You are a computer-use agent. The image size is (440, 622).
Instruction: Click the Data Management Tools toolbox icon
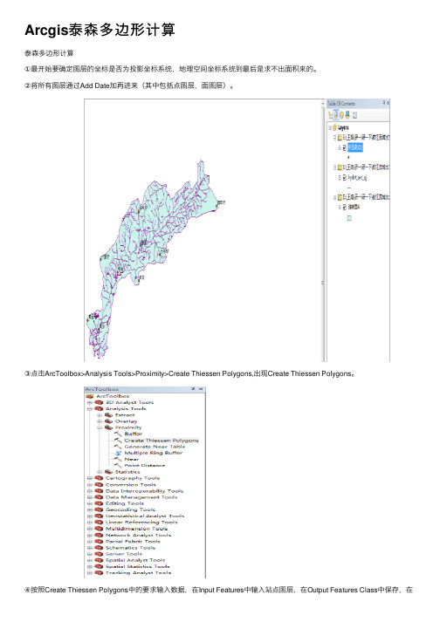tap(99, 497)
